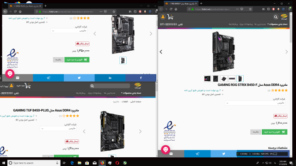Open warranty dropdown on TUF B450-PLUS page
This screenshot has height=166, width=296.
58,129
